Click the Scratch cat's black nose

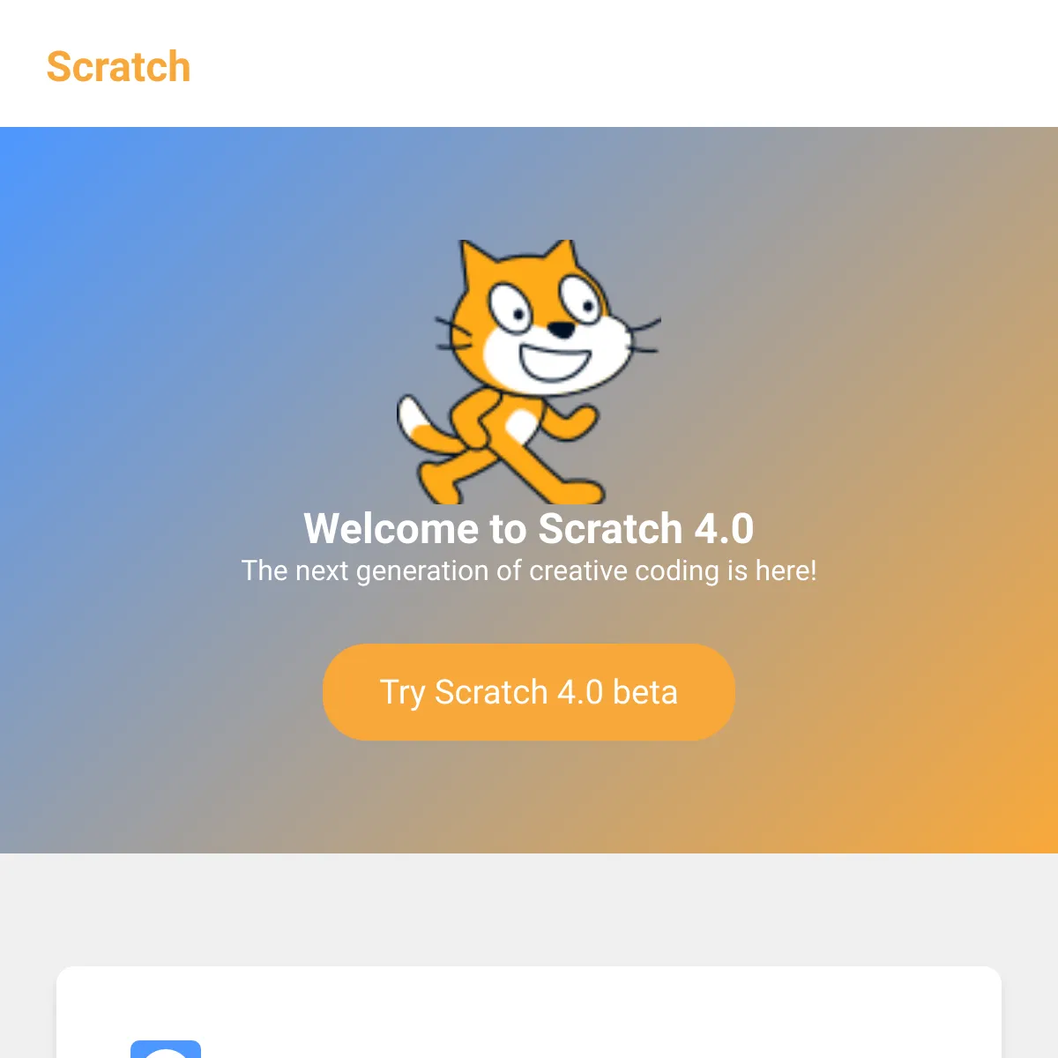click(561, 330)
